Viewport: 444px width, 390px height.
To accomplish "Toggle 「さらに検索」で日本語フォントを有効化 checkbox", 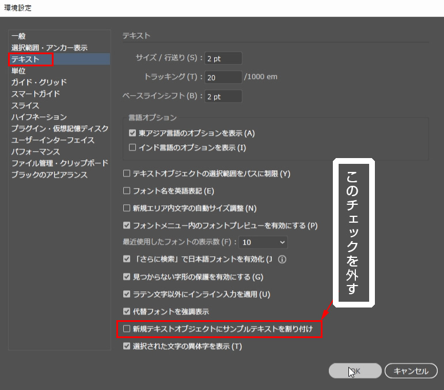I will (x=127, y=258).
